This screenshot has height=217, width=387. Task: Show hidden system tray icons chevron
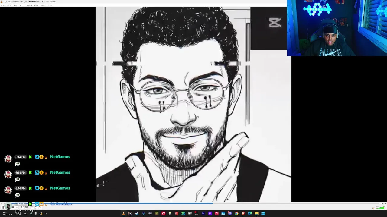click(46, 213)
